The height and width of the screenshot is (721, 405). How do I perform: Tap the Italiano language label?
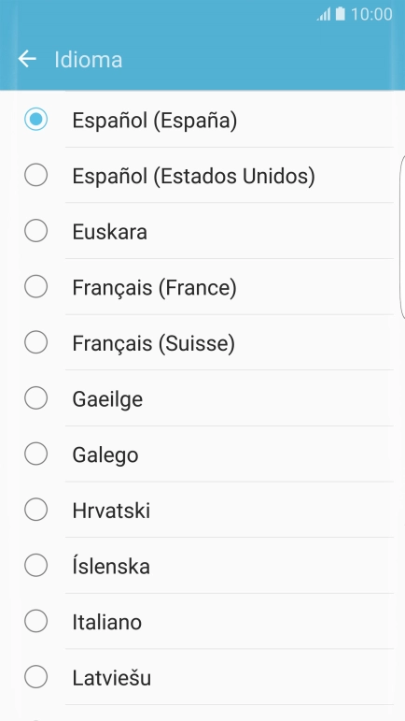pyautogui.click(x=107, y=622)
